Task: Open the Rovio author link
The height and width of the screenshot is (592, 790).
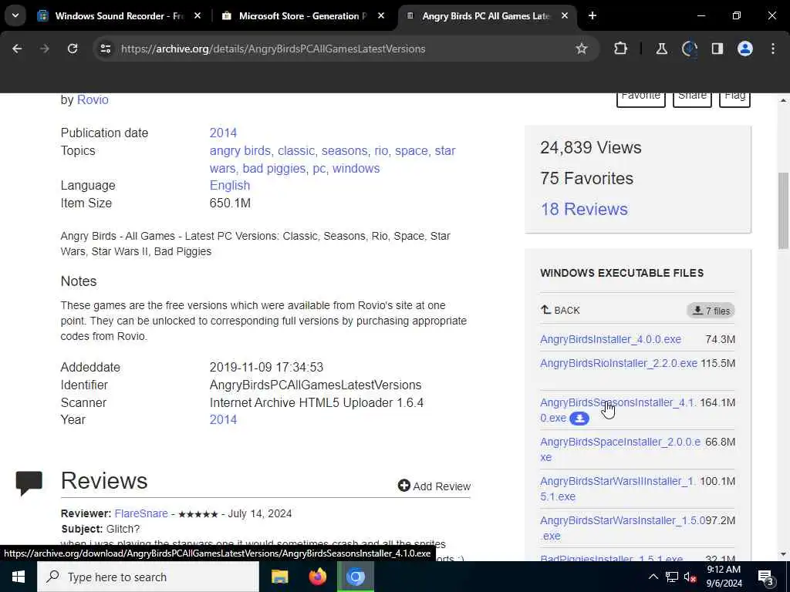Action: click(x=93, y=99)
